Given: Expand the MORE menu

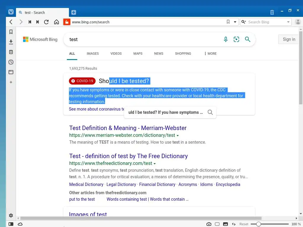Looking at the screenshot, I should pyautogui.click(x=210, y=54).
